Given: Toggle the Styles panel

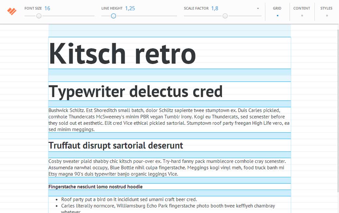Looking at the screenshot, I should click(326, 11).
